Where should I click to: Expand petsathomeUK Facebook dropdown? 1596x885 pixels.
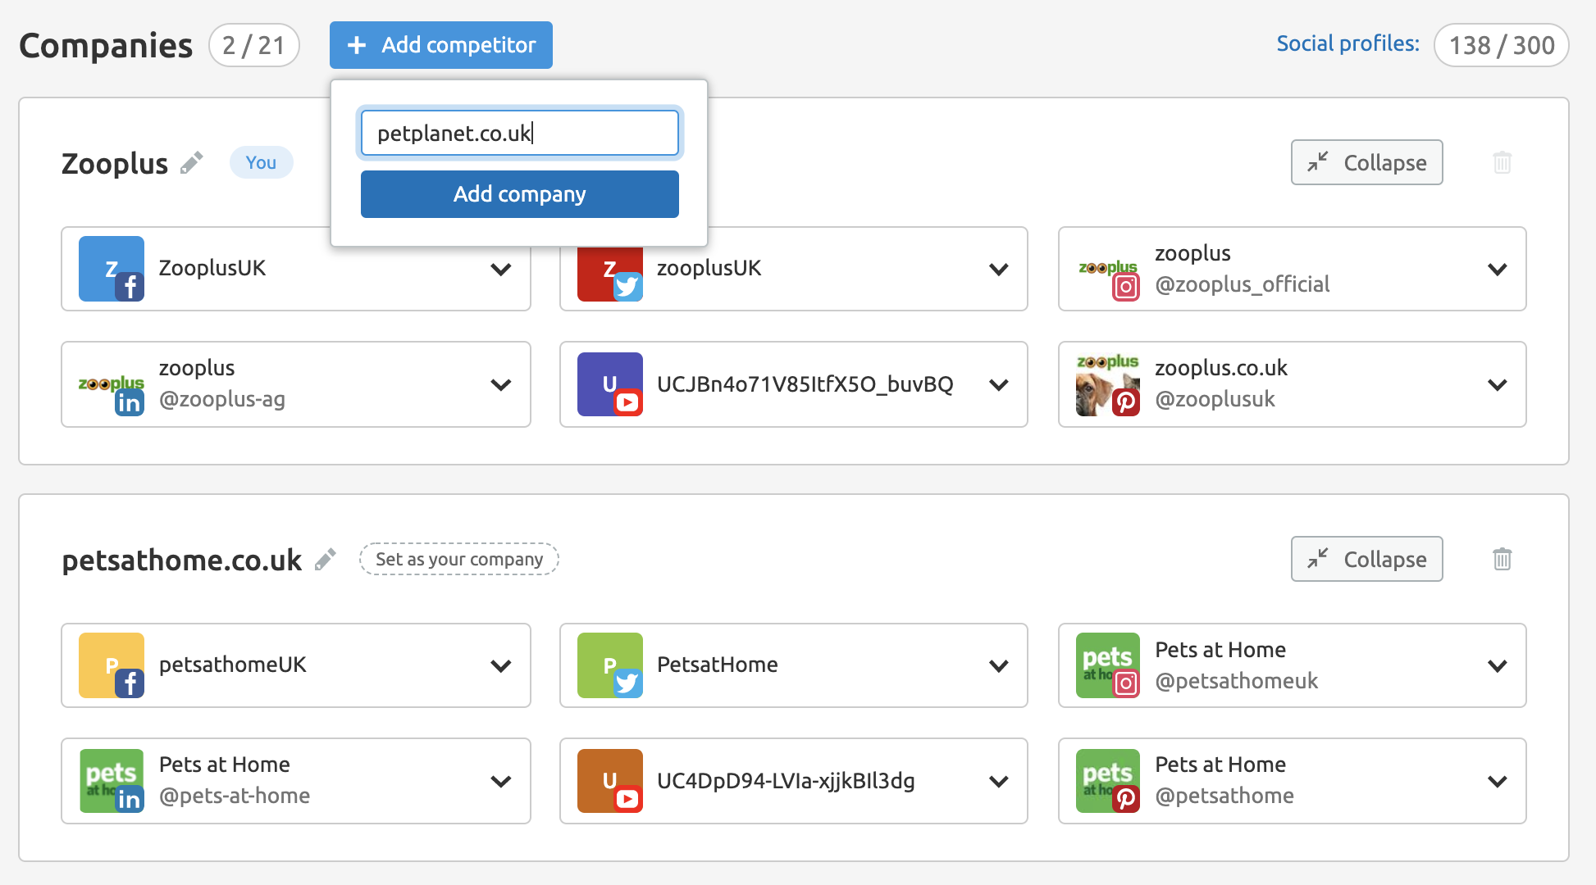pos(501,665)
